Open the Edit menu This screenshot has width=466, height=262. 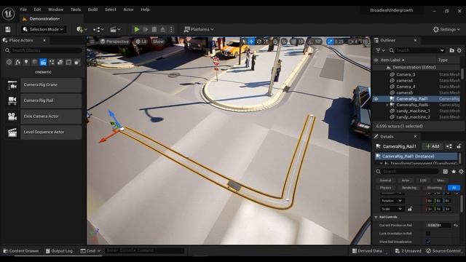coord(37,9)
